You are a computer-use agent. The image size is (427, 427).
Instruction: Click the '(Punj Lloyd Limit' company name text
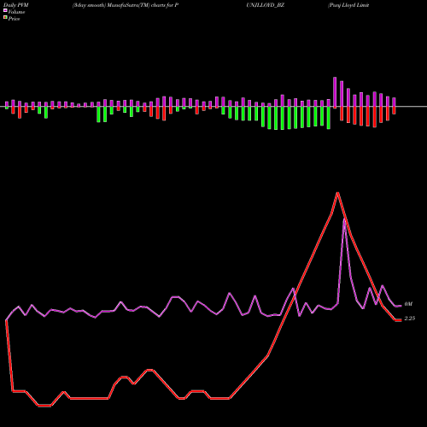348,5
